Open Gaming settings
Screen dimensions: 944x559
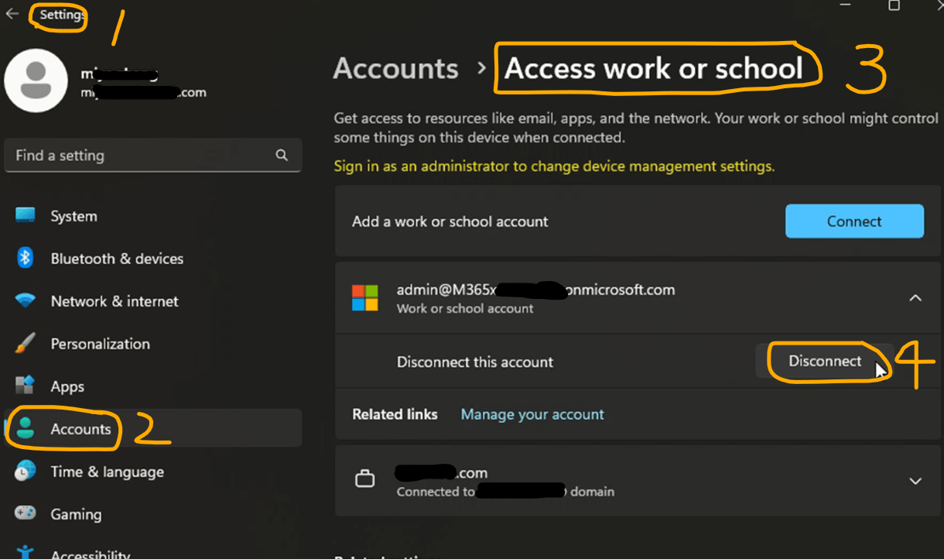pos(153,514)
